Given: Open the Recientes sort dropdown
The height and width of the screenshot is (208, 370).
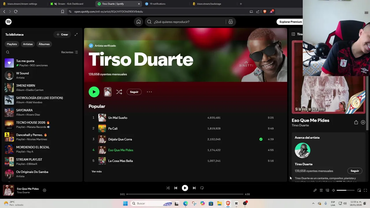Looking at the screenshot, I should coord(69,52).
